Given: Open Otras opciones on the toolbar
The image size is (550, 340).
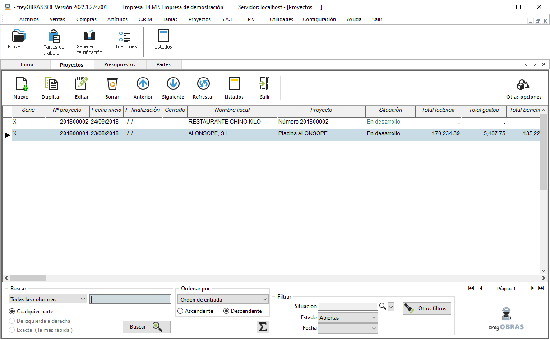Looking at the screenshot, I should [523, 89].
